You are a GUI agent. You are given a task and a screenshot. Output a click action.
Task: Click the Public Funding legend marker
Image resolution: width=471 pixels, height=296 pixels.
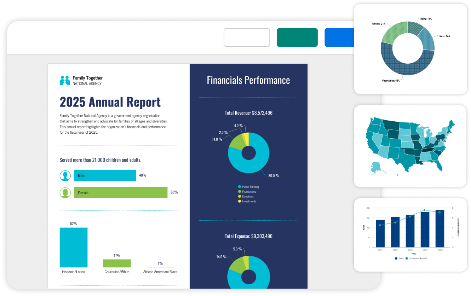click(240, 187)
